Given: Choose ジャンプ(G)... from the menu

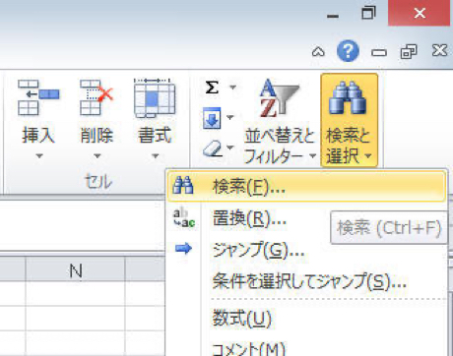Looking at the screenshot, I should [x=307, y=250].
